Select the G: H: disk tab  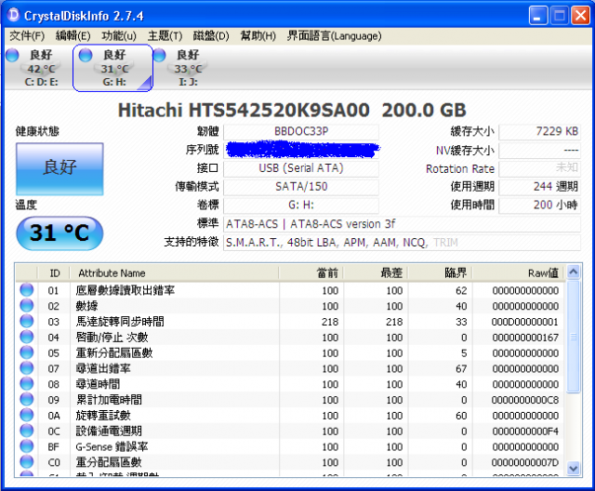pos(112,68)
